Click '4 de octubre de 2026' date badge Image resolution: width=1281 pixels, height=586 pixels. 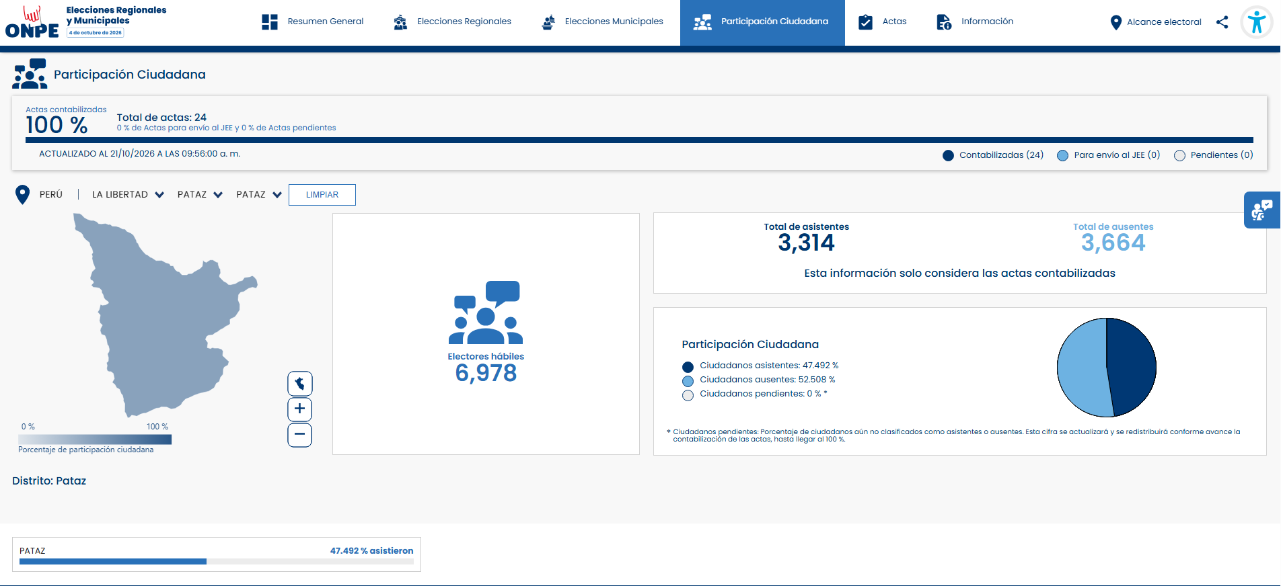coord(96,32)
